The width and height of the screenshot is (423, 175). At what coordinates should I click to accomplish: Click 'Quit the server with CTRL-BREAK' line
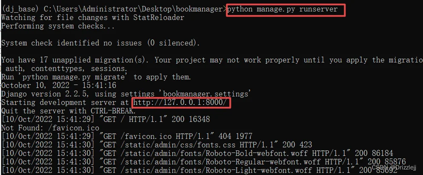(x=69, y=111)
